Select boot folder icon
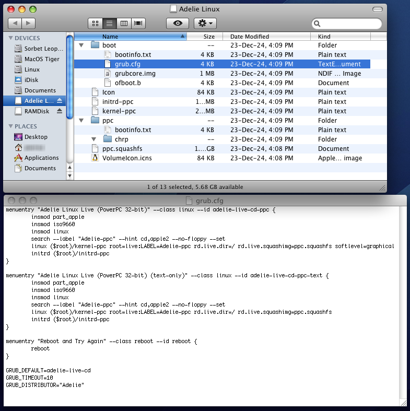 click(95, 45)
